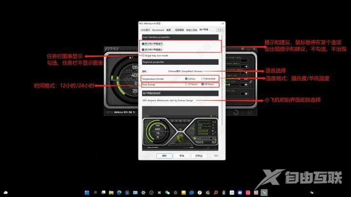Close the MSI Afterburner settings dialog

[222, 23]
